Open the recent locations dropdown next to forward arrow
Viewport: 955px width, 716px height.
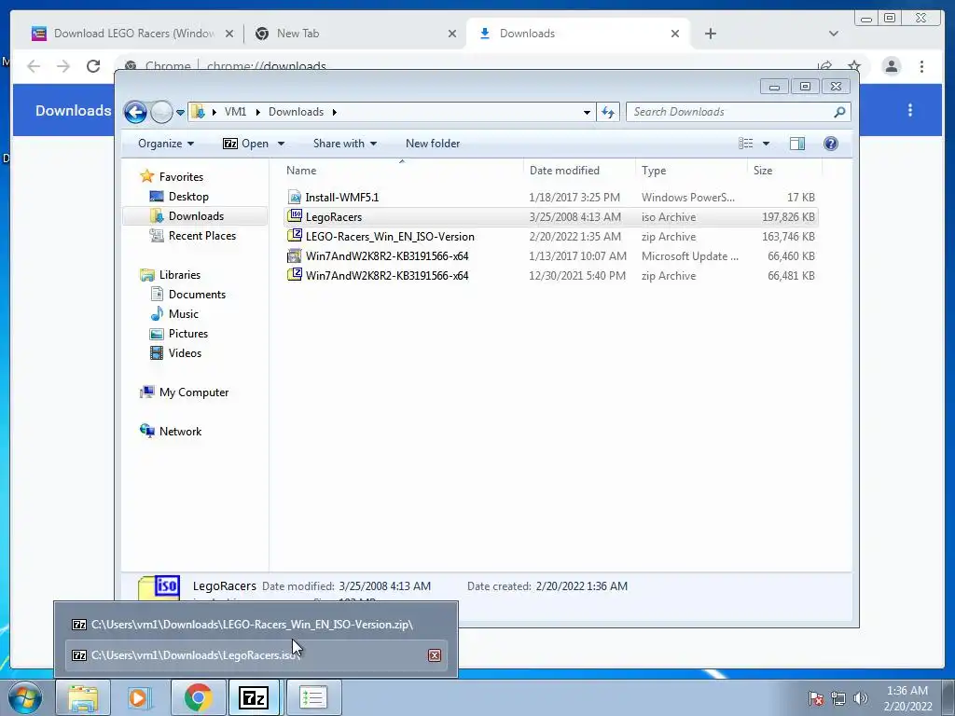[x=180, y=113]
